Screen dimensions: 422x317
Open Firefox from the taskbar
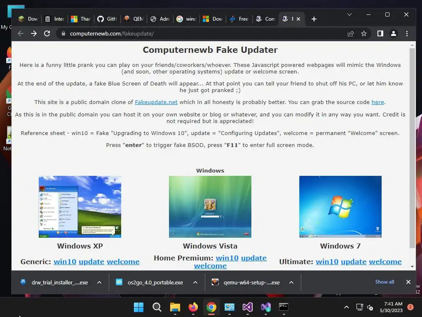pyautogui.click(x=193, y=307)
